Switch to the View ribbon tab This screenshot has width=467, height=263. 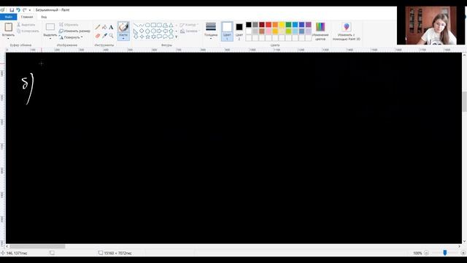tap(44, 17)
